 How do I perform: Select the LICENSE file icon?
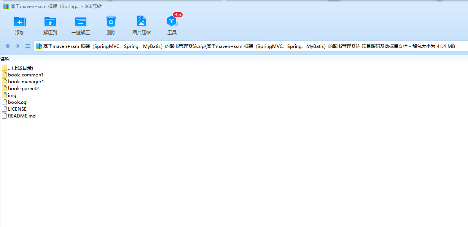(4, 109)
